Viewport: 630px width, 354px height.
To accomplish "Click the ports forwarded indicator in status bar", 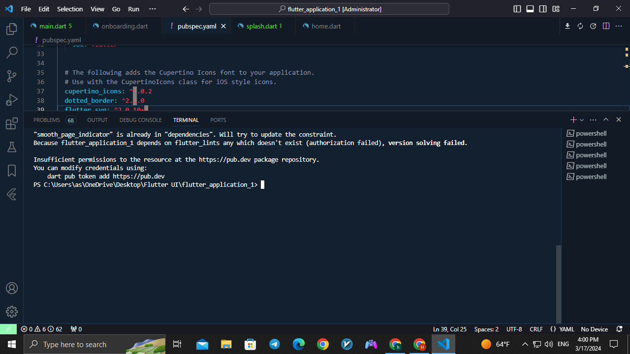I will 76,329.
